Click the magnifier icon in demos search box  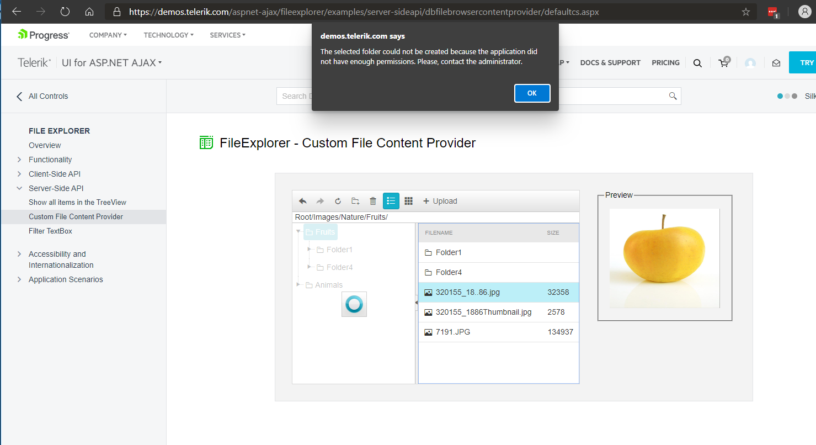click(x=673, y=96)
